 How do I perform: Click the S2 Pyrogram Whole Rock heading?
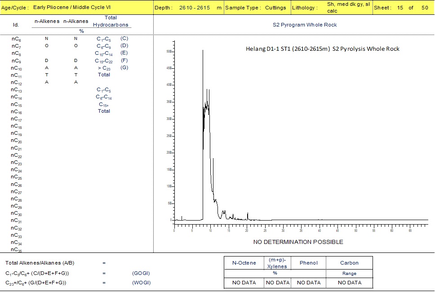coord(305,25)
